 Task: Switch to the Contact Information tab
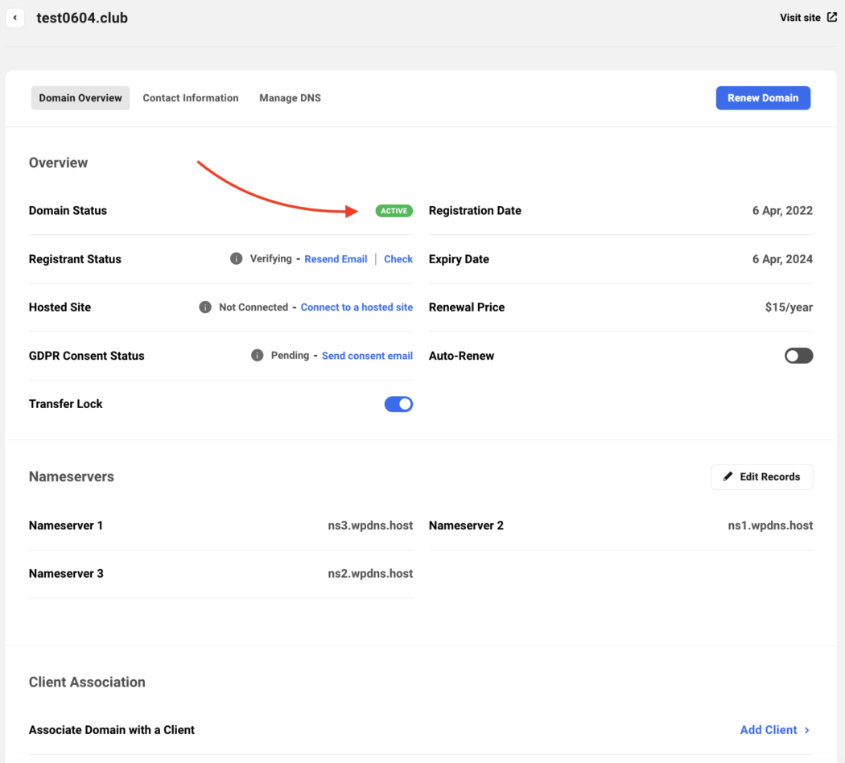coord(191,98)
